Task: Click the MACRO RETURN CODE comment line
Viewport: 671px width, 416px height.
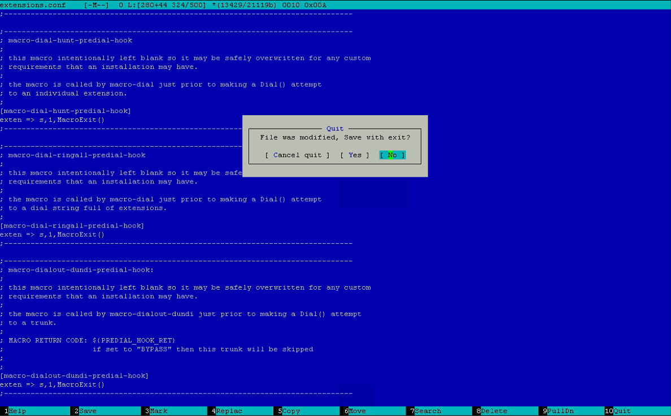Action: [92, 340]
